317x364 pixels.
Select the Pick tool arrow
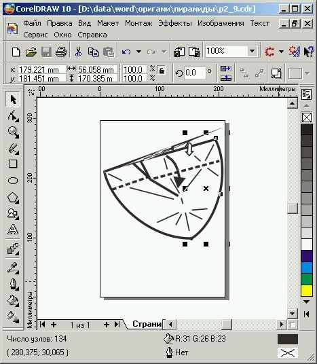13,99
